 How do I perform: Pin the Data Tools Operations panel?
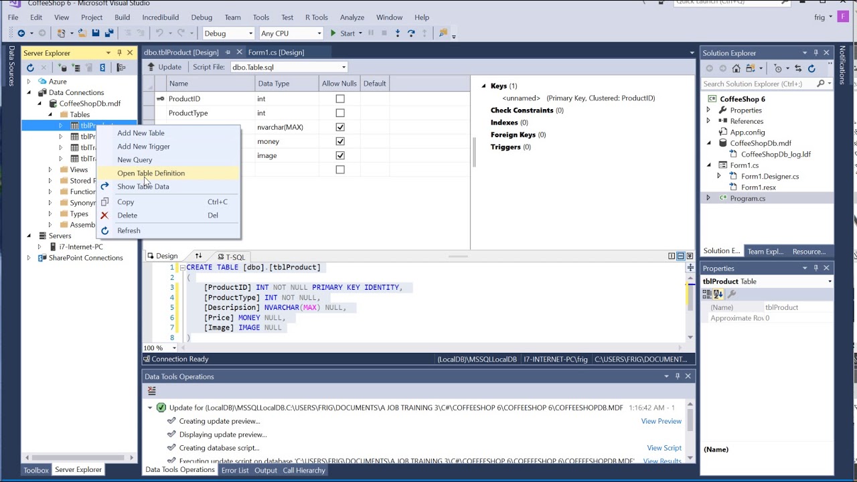point(678,376)
